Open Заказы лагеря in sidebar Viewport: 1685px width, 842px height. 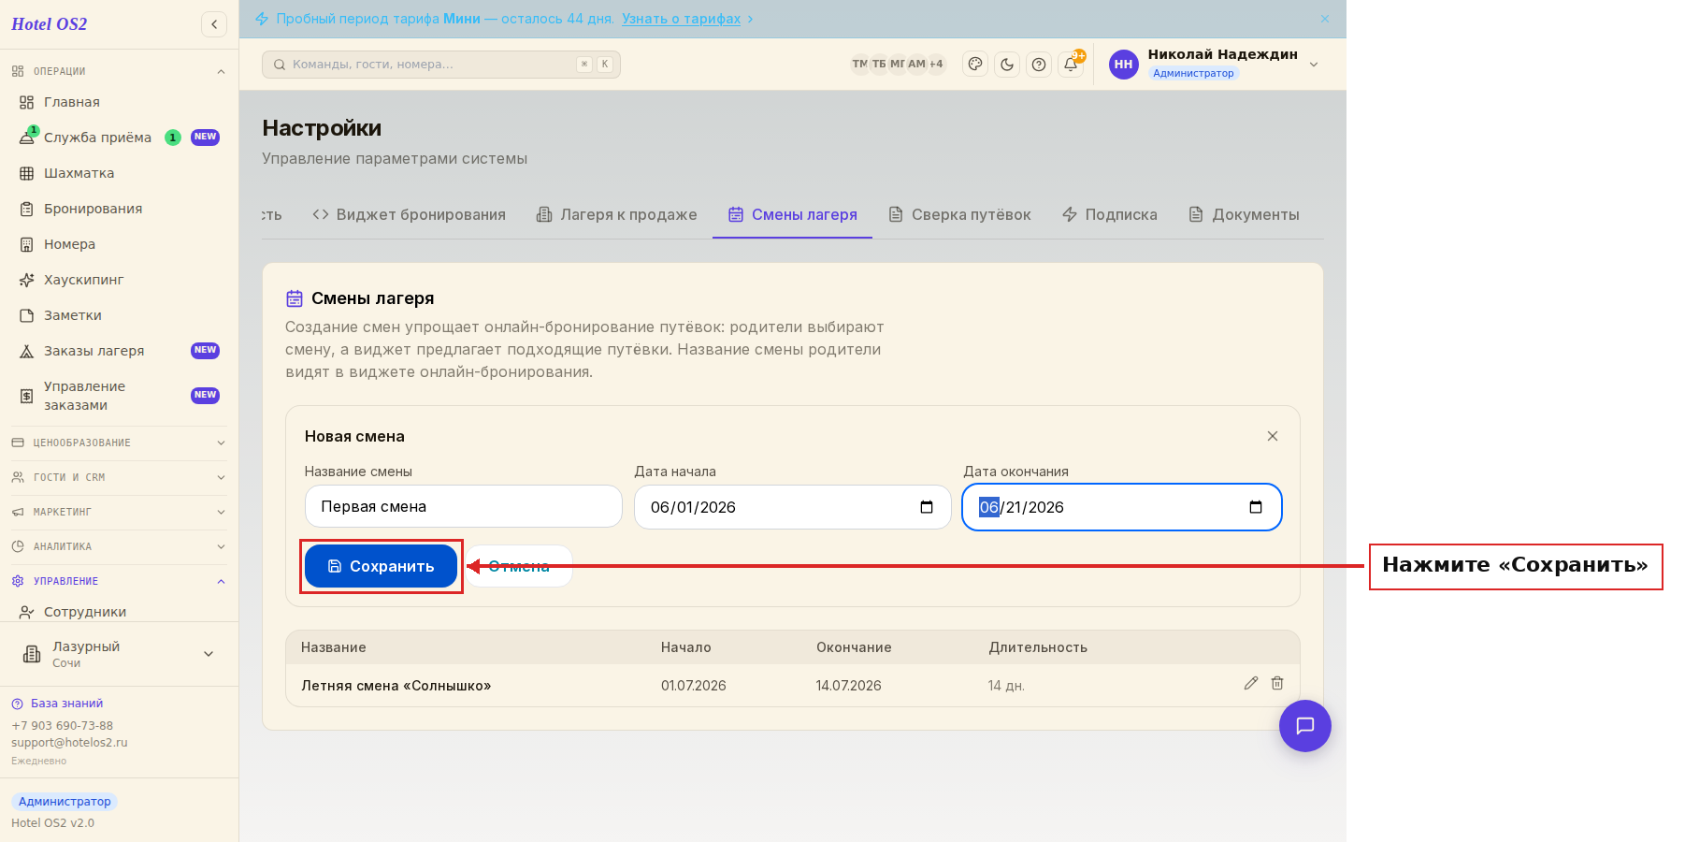coord(119,351)
